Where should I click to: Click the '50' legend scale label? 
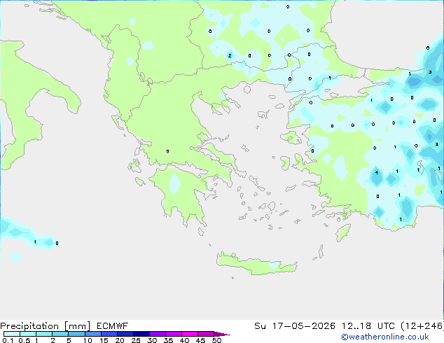coord(216,340)
